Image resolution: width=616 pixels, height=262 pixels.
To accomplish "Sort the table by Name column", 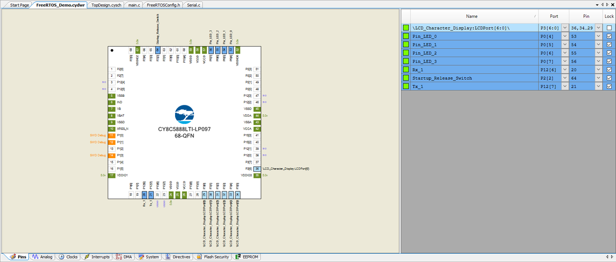I will click(474, 16).
